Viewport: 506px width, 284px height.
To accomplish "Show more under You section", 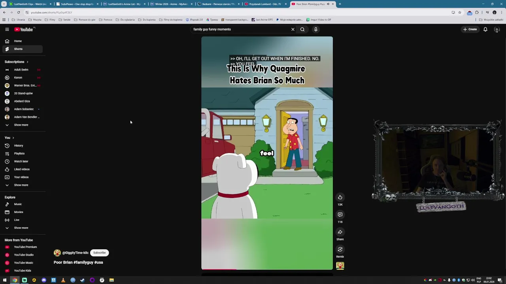I will coord(22,185).
